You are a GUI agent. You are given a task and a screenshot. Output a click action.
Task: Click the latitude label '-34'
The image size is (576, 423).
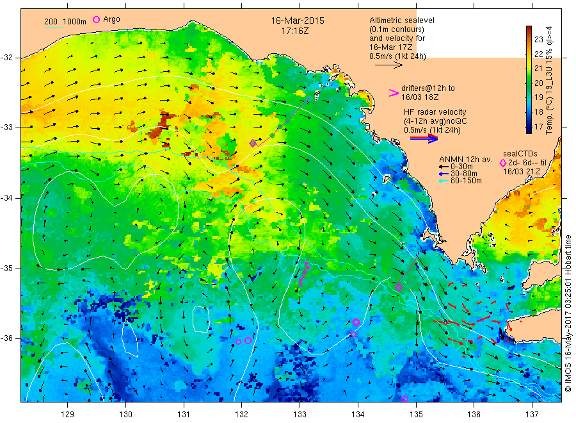point(7,198)
